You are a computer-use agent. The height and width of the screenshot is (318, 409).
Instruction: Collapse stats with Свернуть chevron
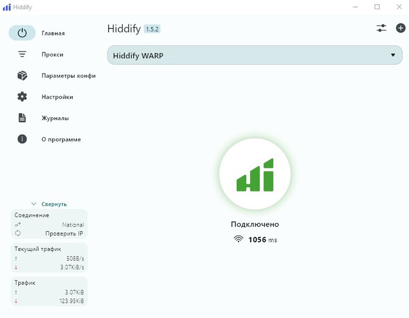(34, 204)
